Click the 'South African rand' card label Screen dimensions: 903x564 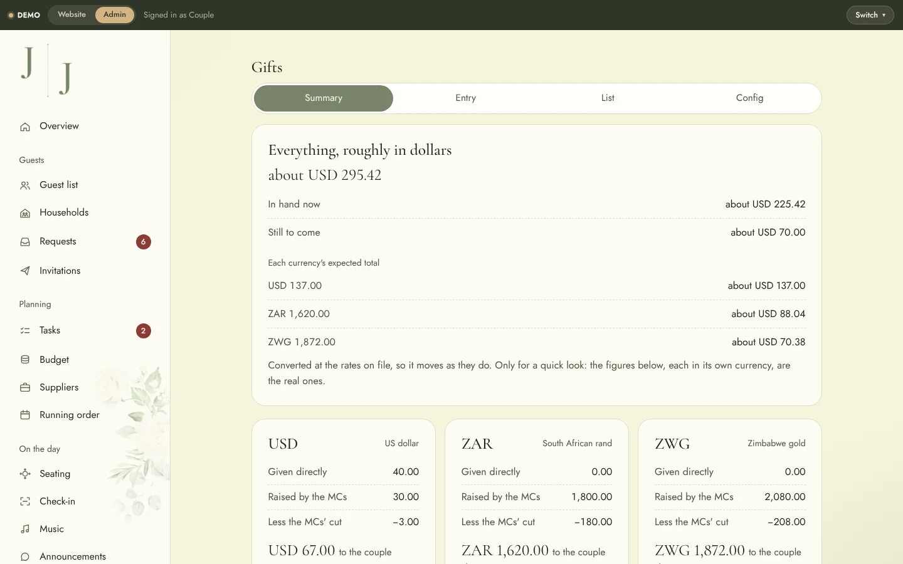pyautogui.click(x=577, y=443)
